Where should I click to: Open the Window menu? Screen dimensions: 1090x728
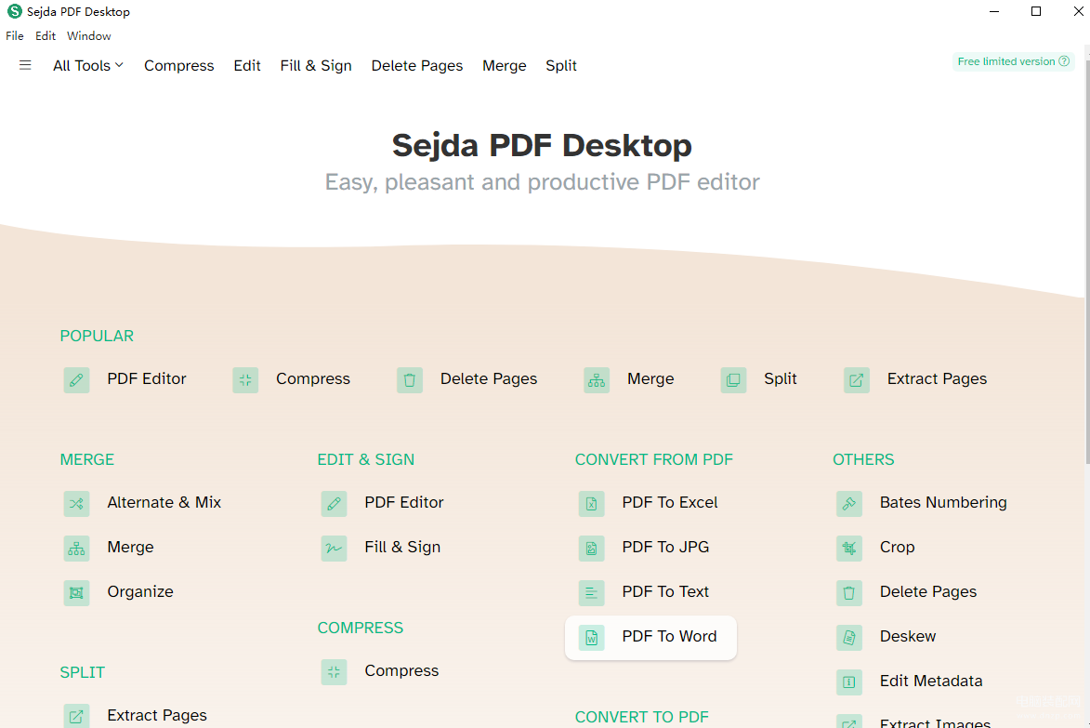pos(89,36)
